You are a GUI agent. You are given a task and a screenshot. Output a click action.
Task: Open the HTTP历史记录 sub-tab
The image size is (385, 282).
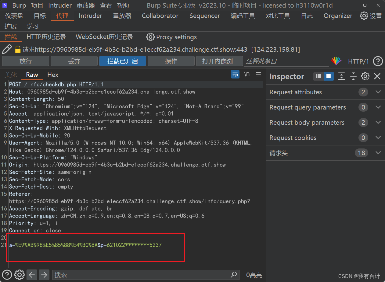(x=46, y=37)
